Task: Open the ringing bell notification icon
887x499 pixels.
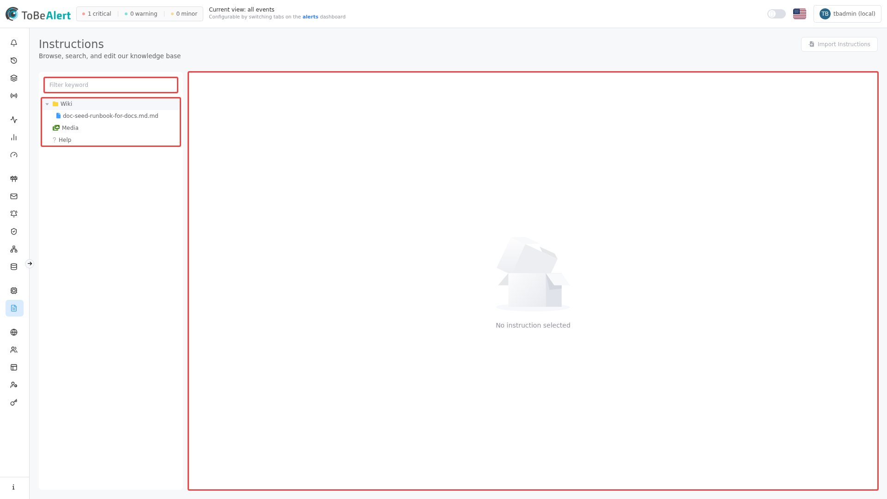Action: (x=14, y=214)
